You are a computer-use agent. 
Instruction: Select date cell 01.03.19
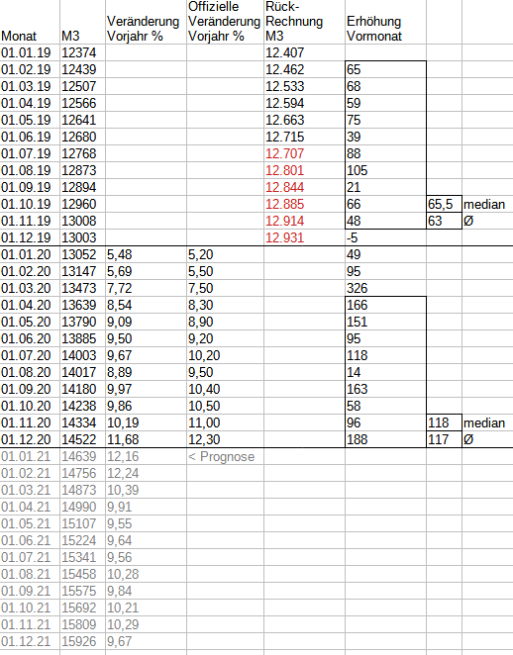30,86
